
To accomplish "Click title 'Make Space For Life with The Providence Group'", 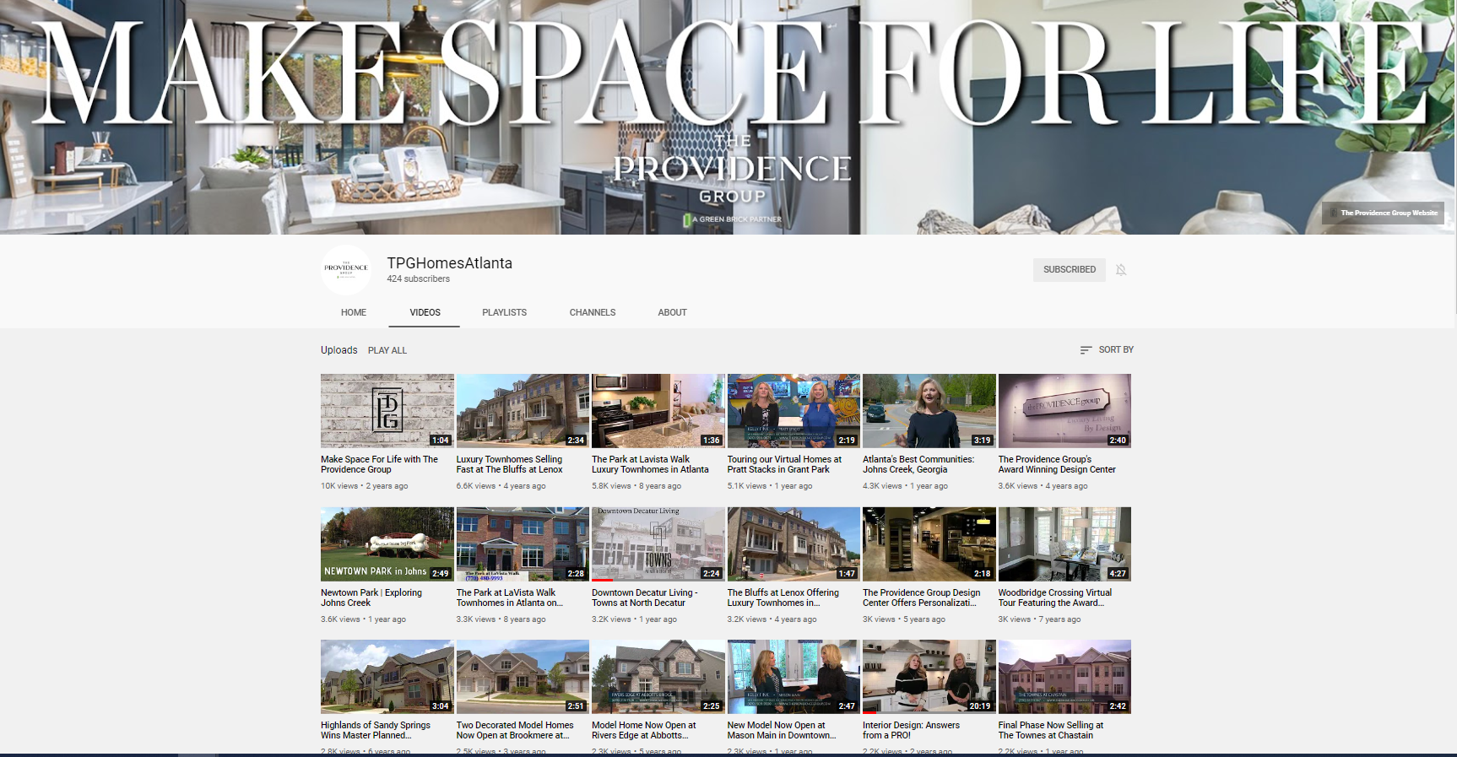I will (x=379, y=464).
